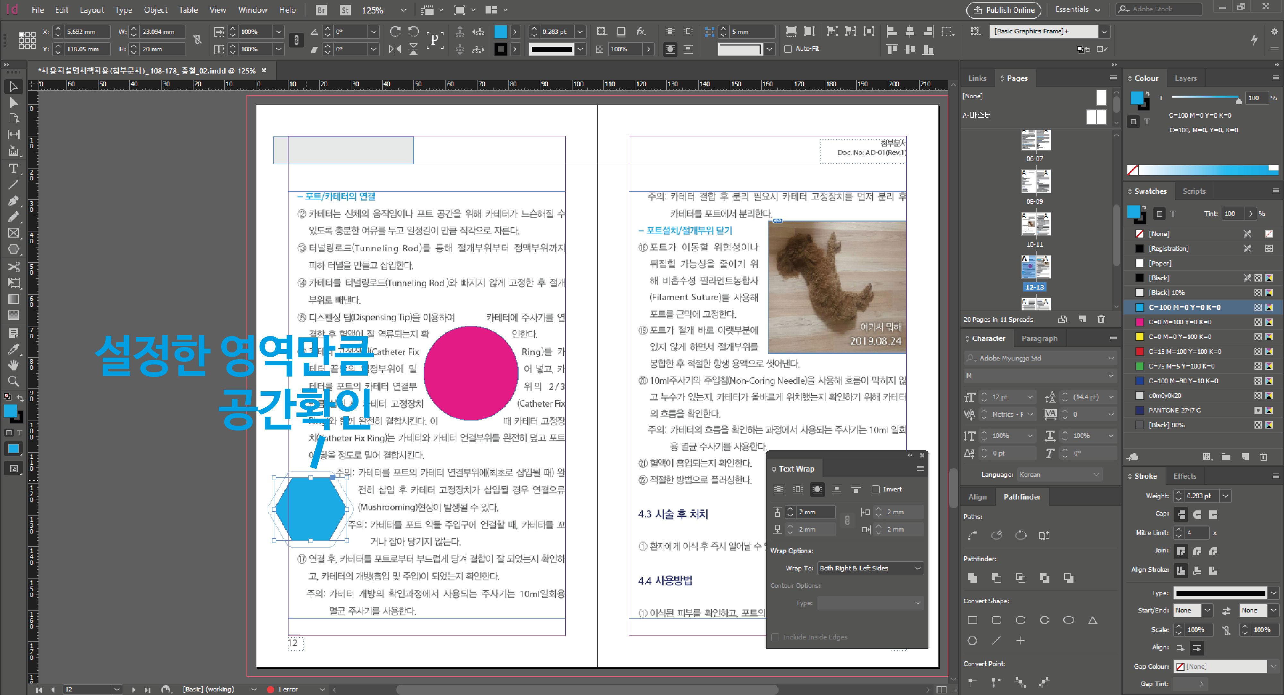This screenshot has height=695, width=1284.
Task: Switch to the Effects tab
Action: pos(1184,476)
